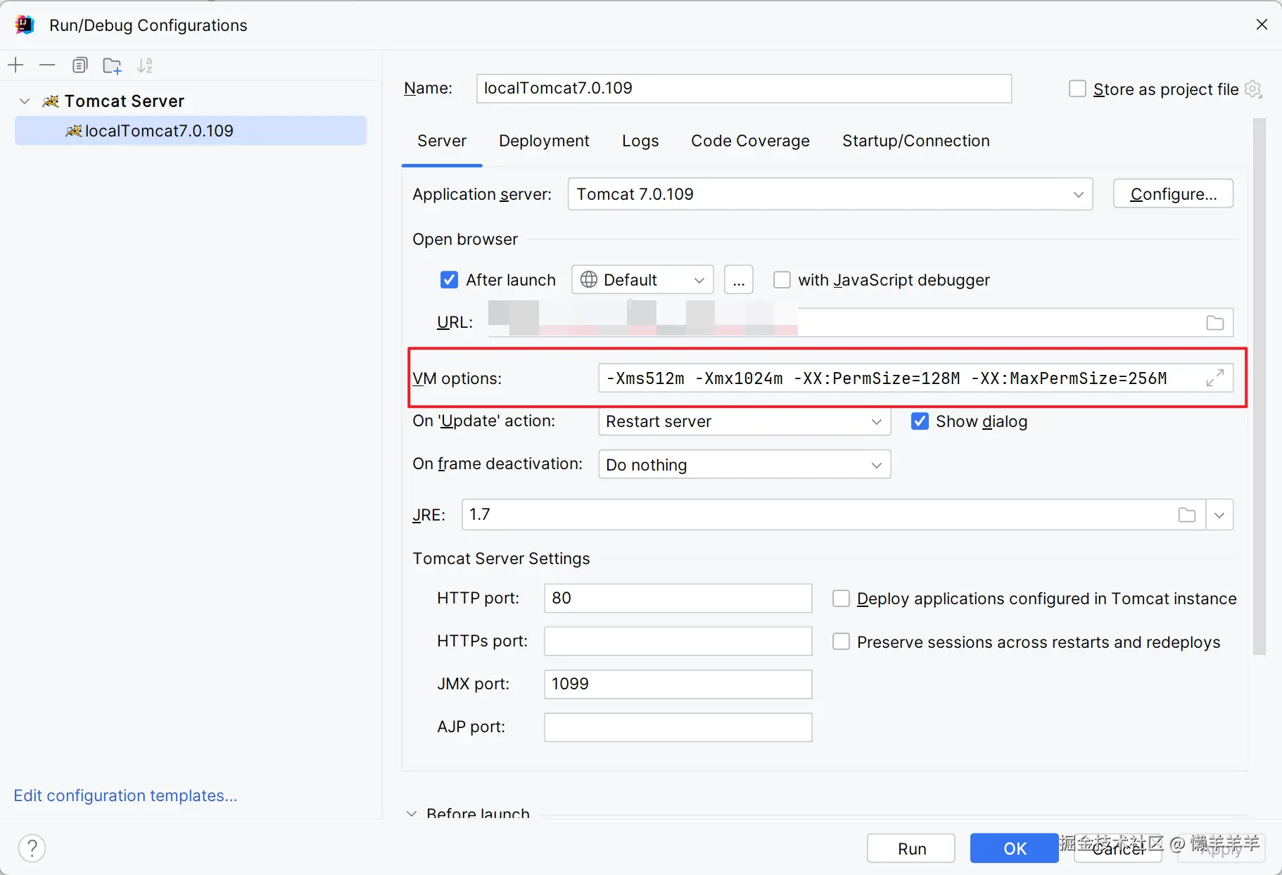Click the IntelliJ IDEA logo in title bar
This screenshot has width=1282, height=875.
25,25
